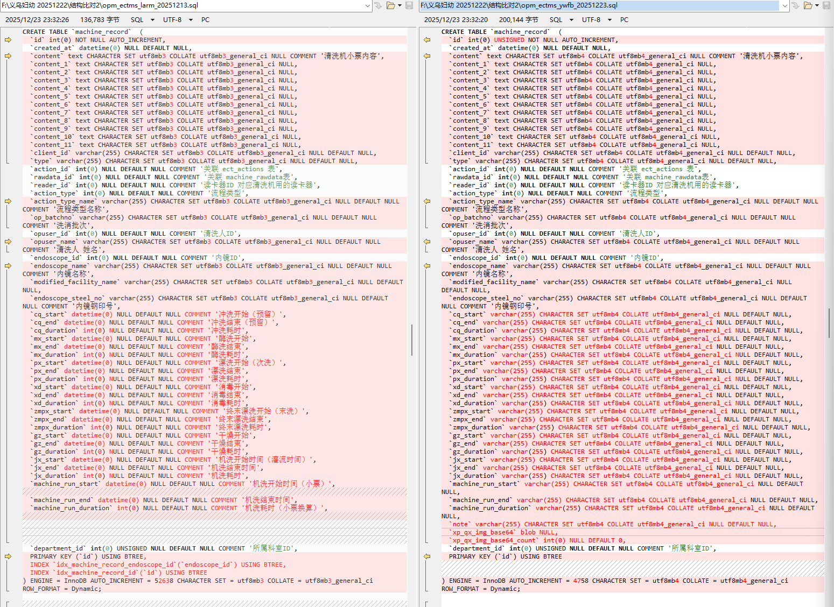Click the right file path opm_ectms_ywfb_20251223.sql field
Screen dimensions: 834x607
599,5
